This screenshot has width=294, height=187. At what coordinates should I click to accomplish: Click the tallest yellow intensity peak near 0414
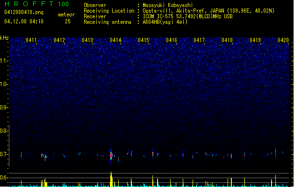coord(111,179)
